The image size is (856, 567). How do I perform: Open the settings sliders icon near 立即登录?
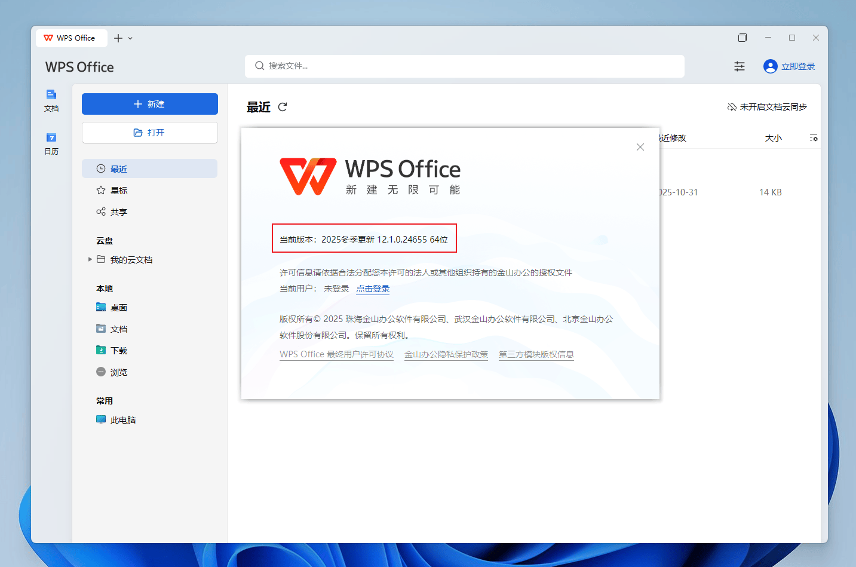point(739,66)
